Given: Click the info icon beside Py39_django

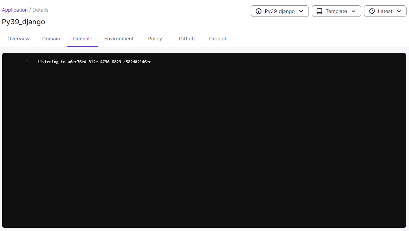Looking at the screenshot, I should [259, 11].
